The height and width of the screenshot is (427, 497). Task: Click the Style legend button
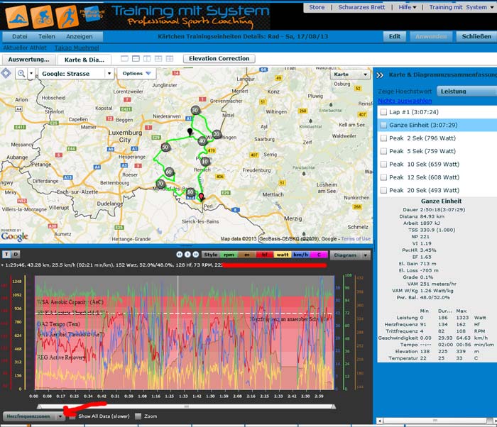(210, 255)
